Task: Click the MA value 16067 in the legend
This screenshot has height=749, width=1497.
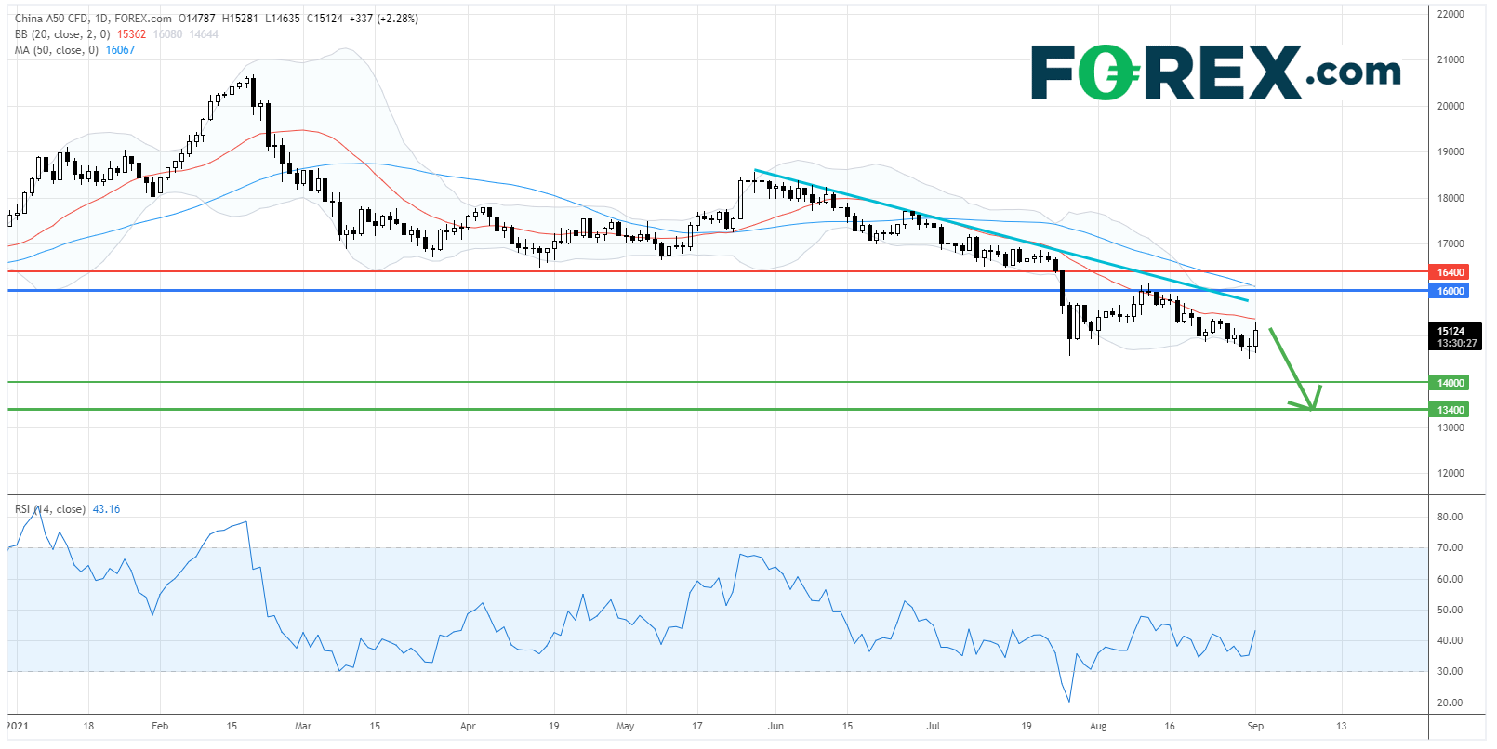Action: click(x=120, y=50)
